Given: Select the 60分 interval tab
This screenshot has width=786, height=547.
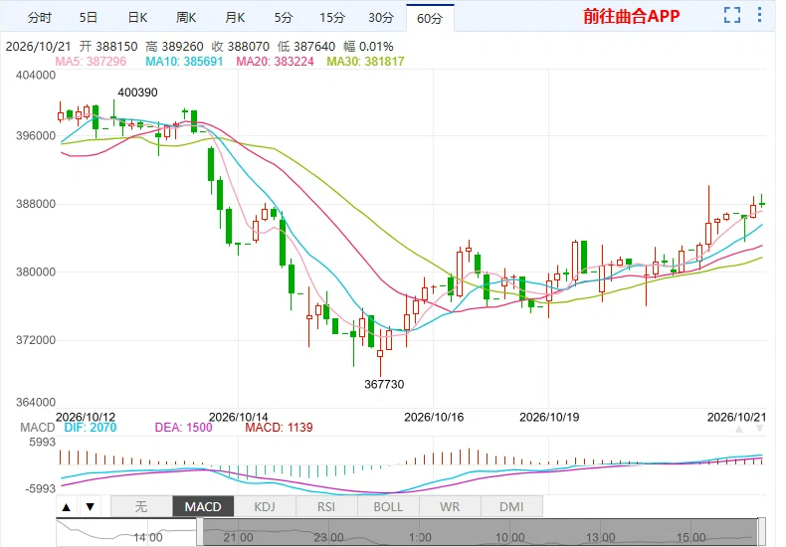Looking at the screenshot, I should pyautogui.click(x=430, y=18).
